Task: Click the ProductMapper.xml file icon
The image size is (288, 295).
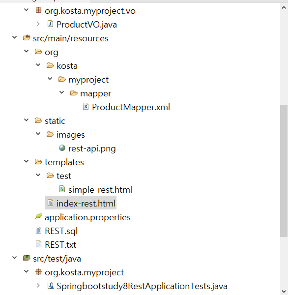Action: [86, 107]
